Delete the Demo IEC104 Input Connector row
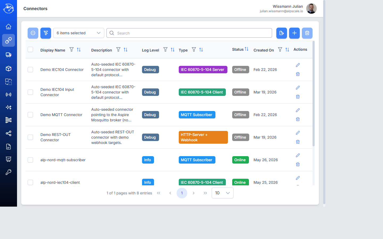This screenshot has width=383, height=239. (x=298, y=97)
